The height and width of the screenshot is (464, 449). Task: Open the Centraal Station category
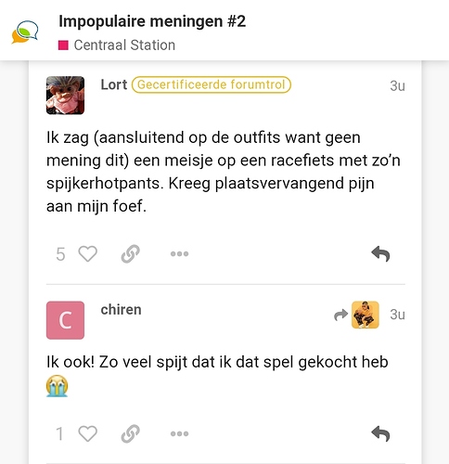click(x=124, y=45)
